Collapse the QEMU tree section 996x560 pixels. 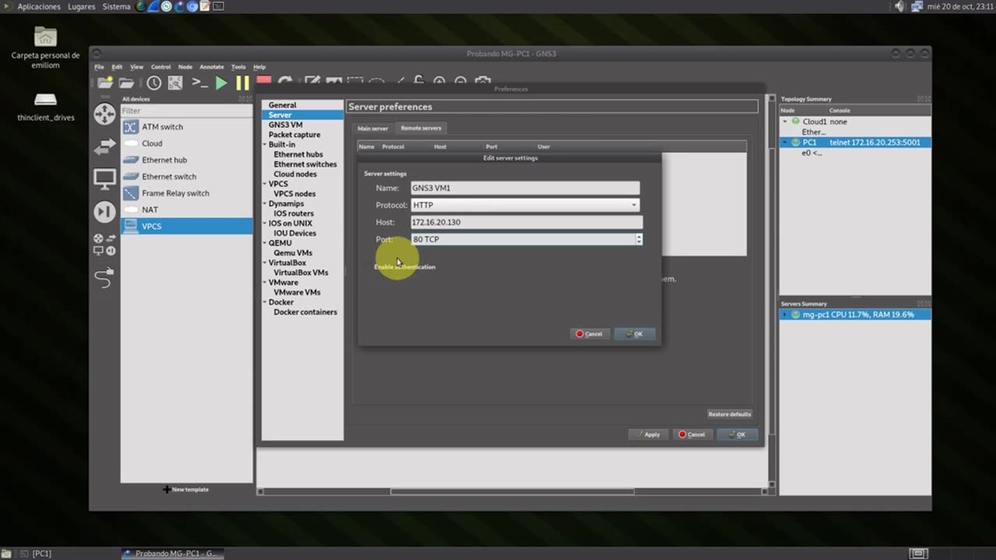(265, 243)
